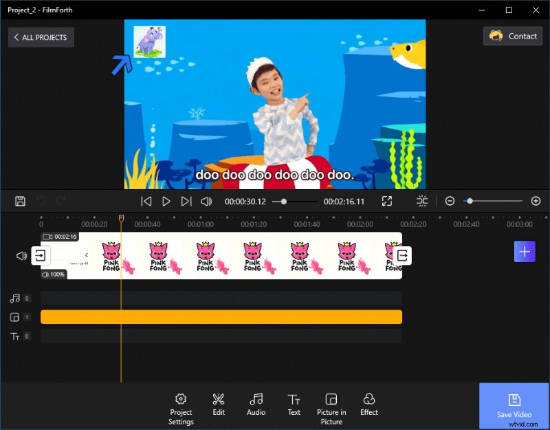Select Picture in Picture
Screen dimensions: 550x430
[x=331, y=406]
